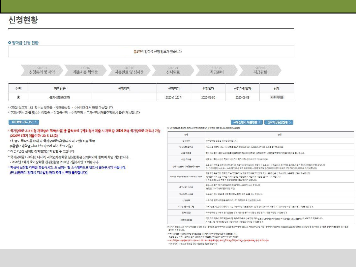Click chevron arrow on 구제신청서 제출현황

pyautogui.click(x=260, y=122)
